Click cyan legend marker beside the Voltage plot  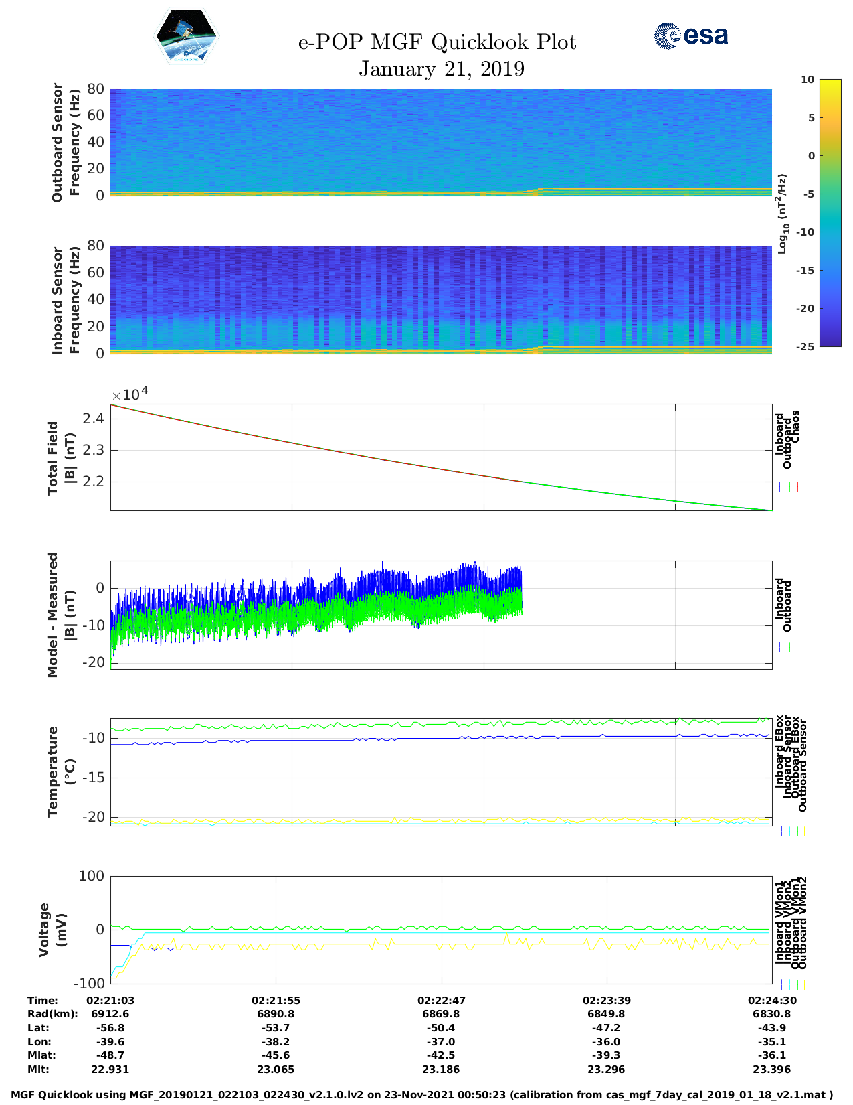[789, 984]
